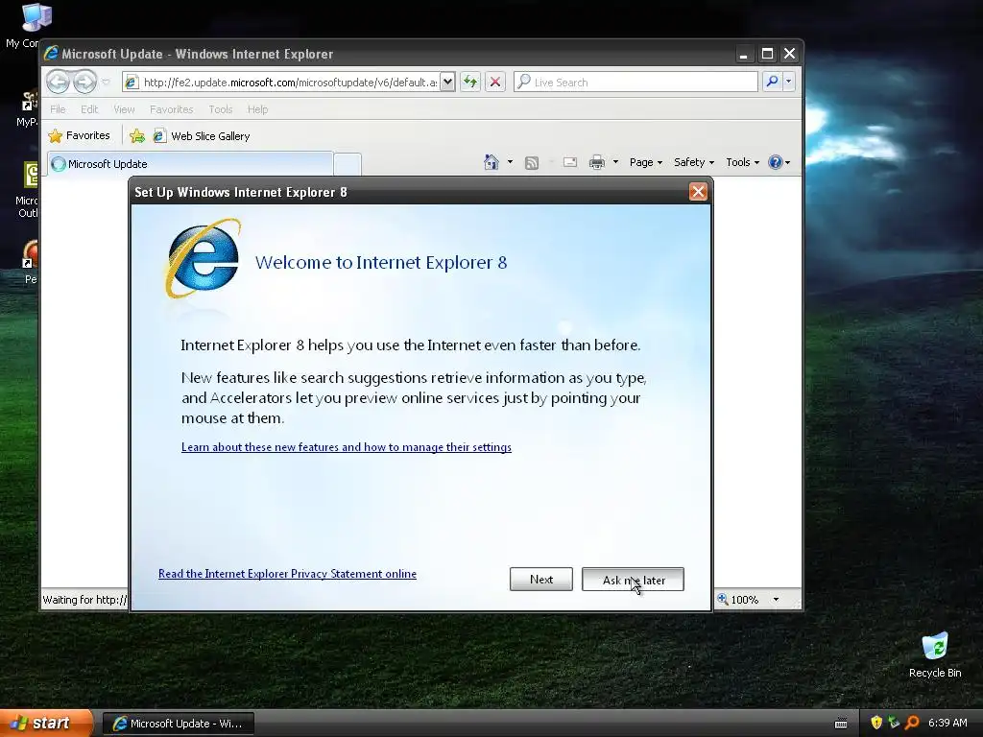Click the keyboard icon in taskbar
983x737 pixels.
coord(841,724)
